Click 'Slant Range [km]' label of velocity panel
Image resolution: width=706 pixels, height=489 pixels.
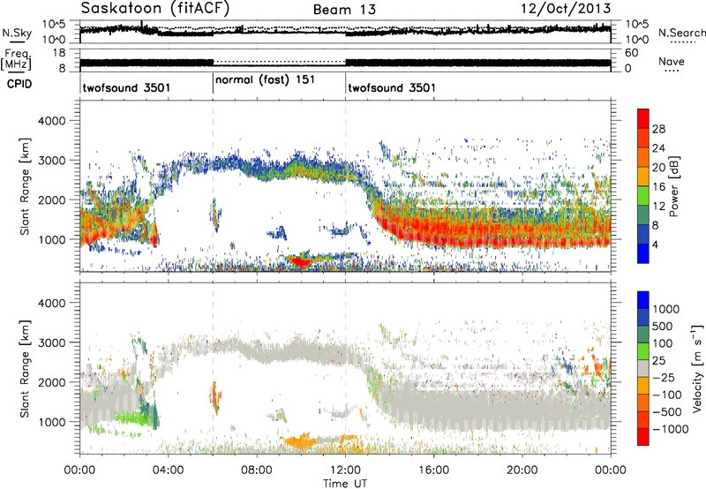[25, 368]
